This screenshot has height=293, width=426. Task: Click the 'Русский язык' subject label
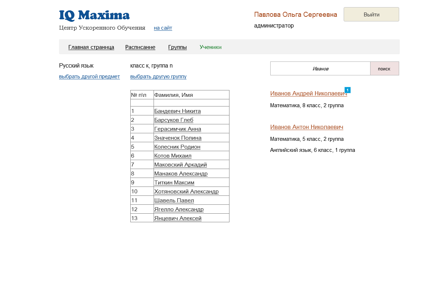point(76,66)
